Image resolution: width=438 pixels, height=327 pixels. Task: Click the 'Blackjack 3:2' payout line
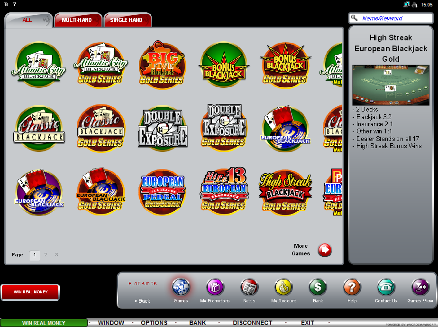[x=372, y=117]
